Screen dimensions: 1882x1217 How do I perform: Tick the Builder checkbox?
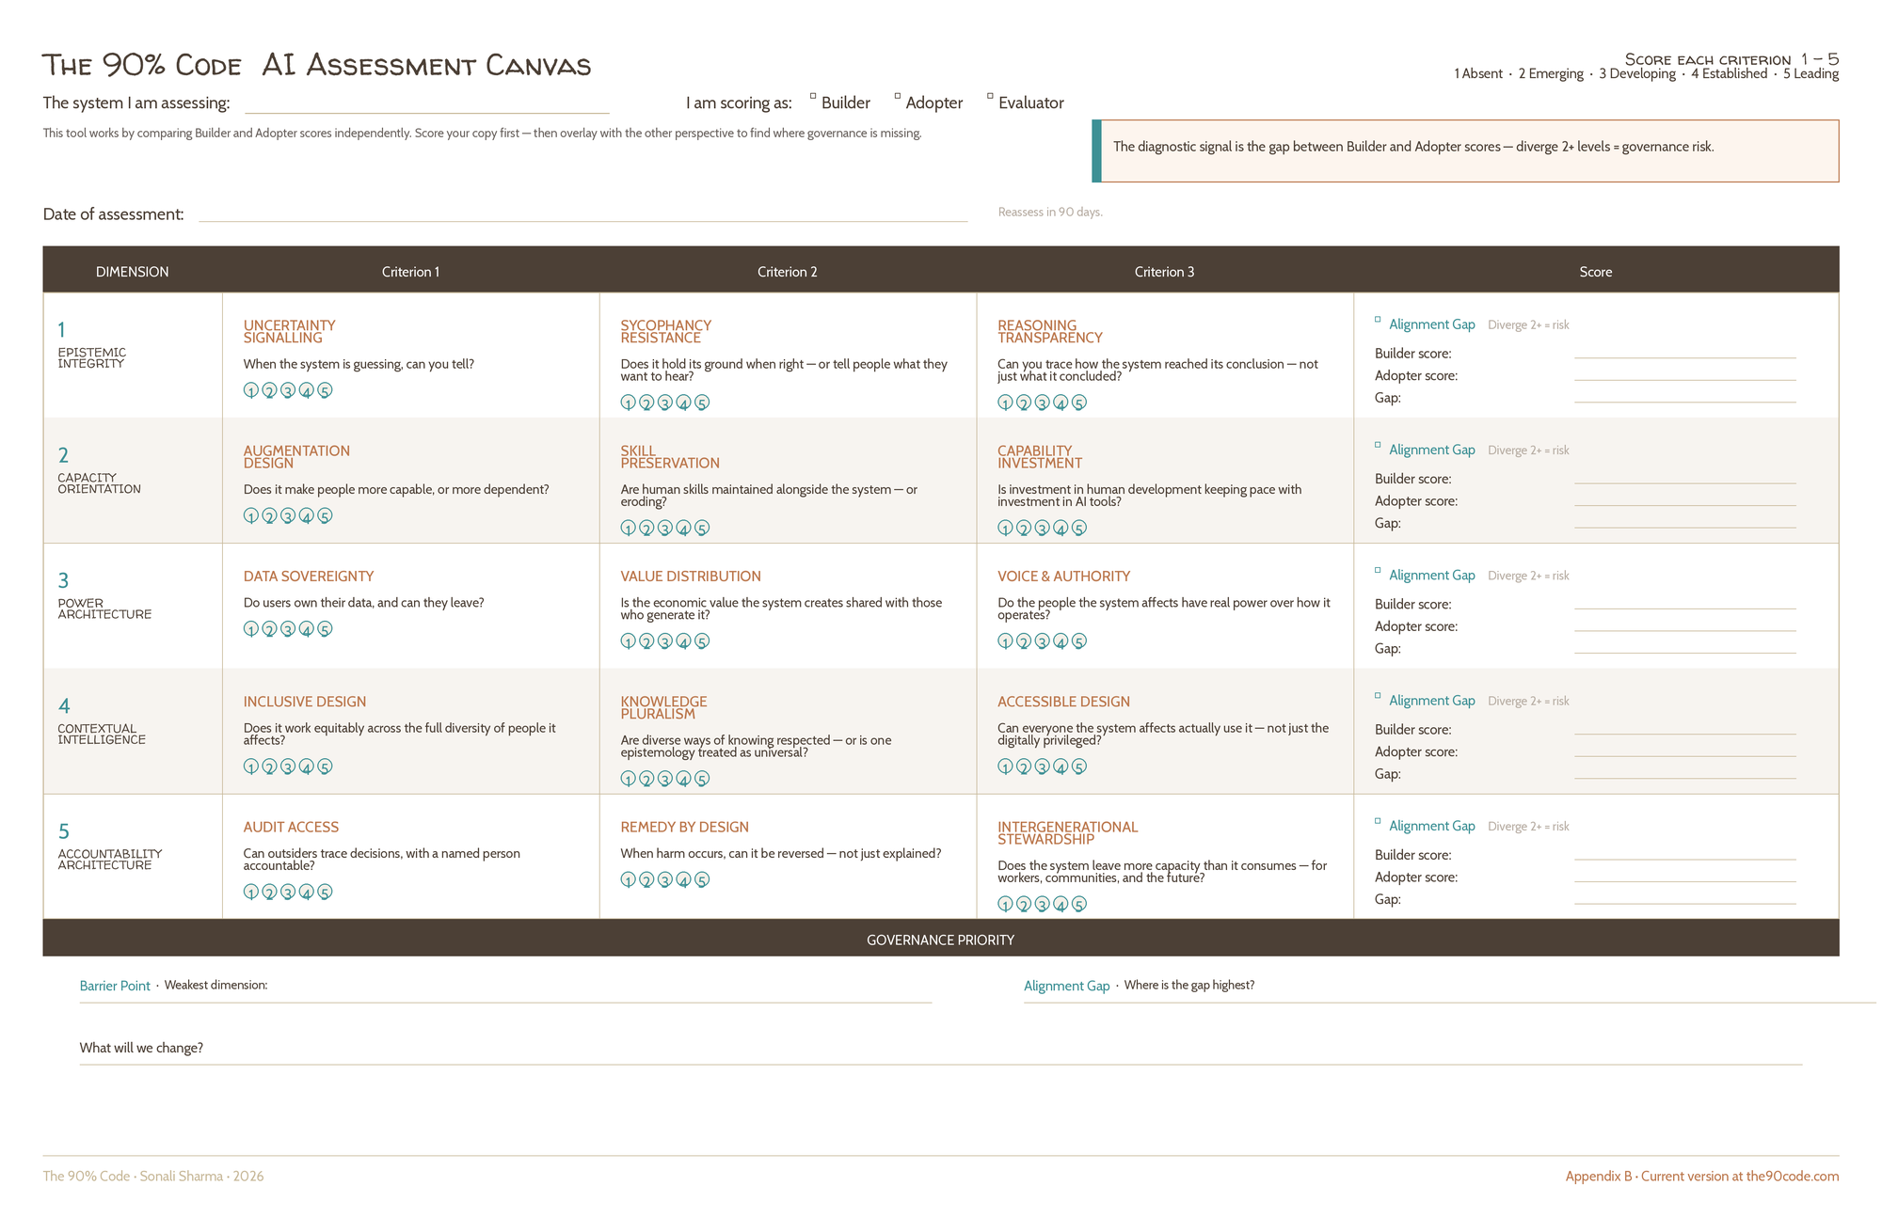click(x=813, y=96)
